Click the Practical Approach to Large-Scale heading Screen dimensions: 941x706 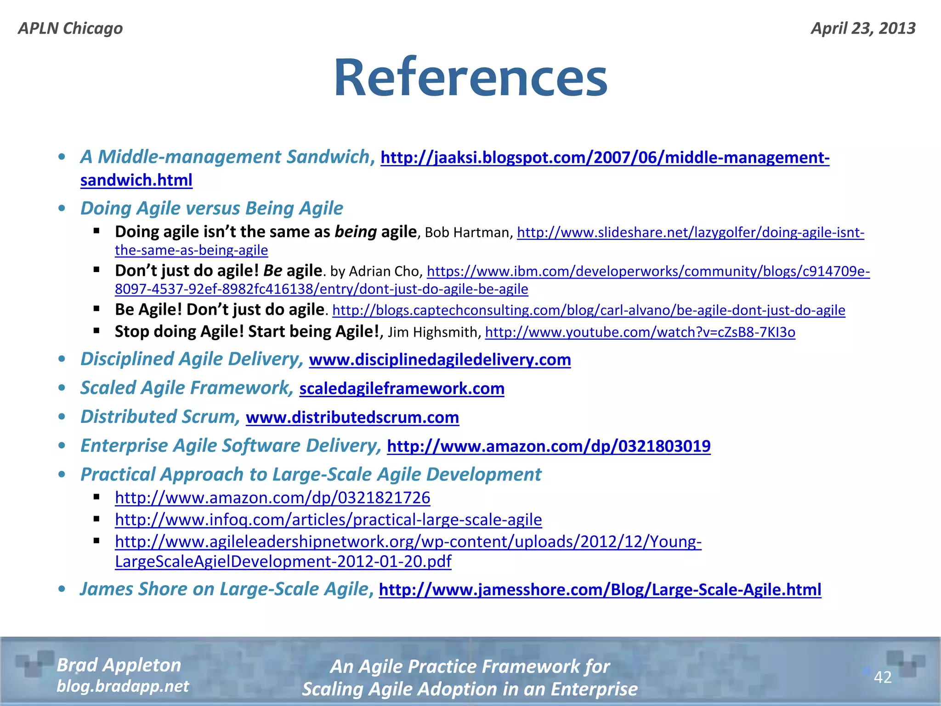click(x=311, y=474)
